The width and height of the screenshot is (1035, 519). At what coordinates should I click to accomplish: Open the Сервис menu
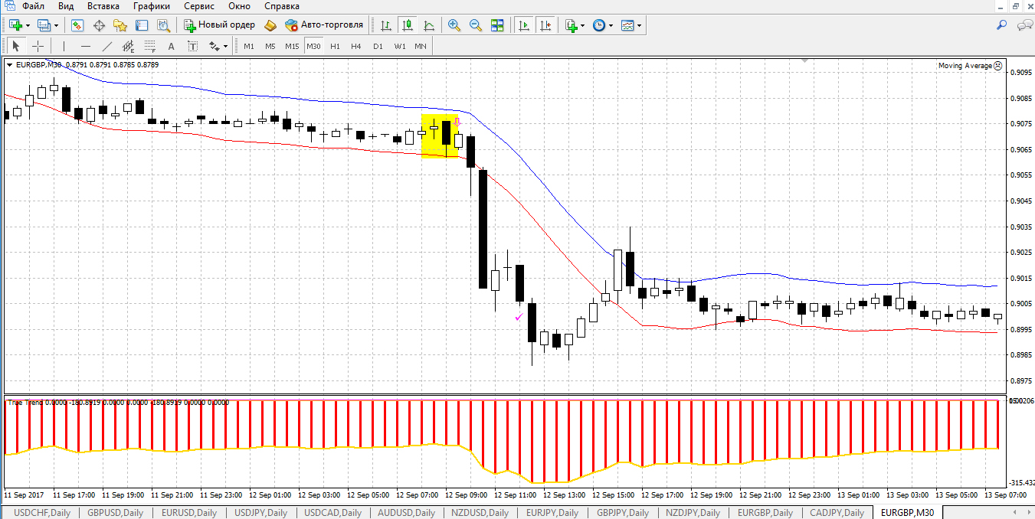198,6
